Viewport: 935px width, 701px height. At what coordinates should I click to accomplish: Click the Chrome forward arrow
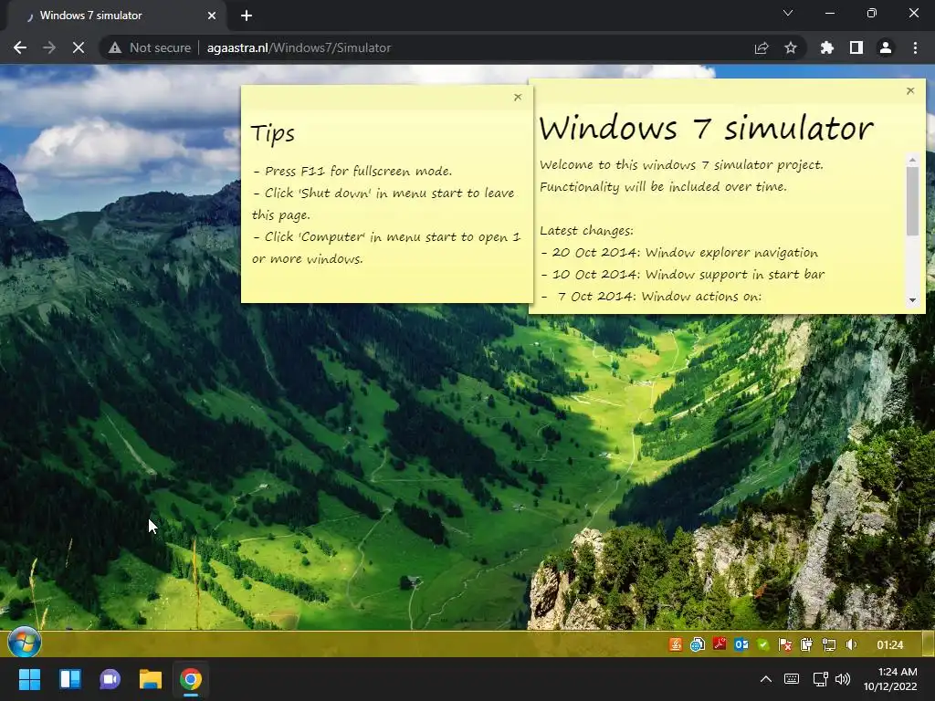coord(49,47)
